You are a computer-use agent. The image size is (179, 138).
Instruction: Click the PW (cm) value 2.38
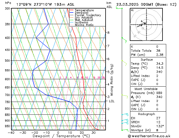(160, 55)
